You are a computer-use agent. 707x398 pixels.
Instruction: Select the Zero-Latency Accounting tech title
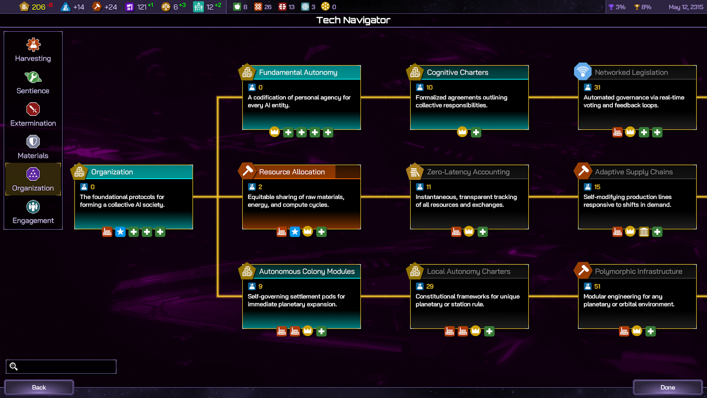tap(468, 172)
